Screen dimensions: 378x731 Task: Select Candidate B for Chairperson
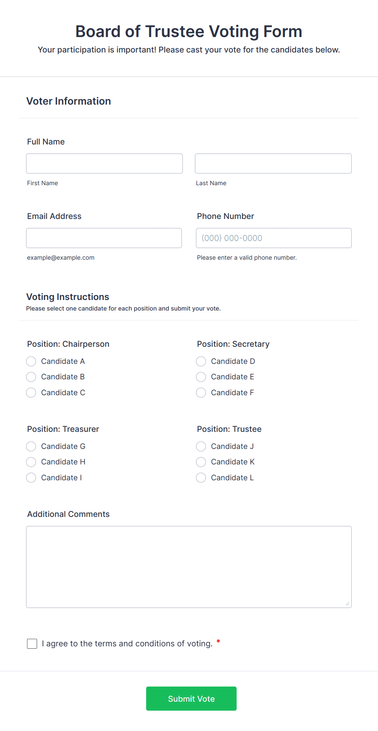(31, 376)
